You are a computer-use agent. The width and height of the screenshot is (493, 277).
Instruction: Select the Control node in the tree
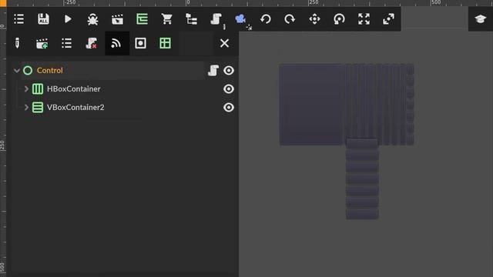[x=49, y=70]
